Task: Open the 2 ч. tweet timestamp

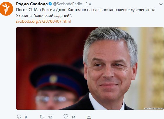Action: click(89, 4)
